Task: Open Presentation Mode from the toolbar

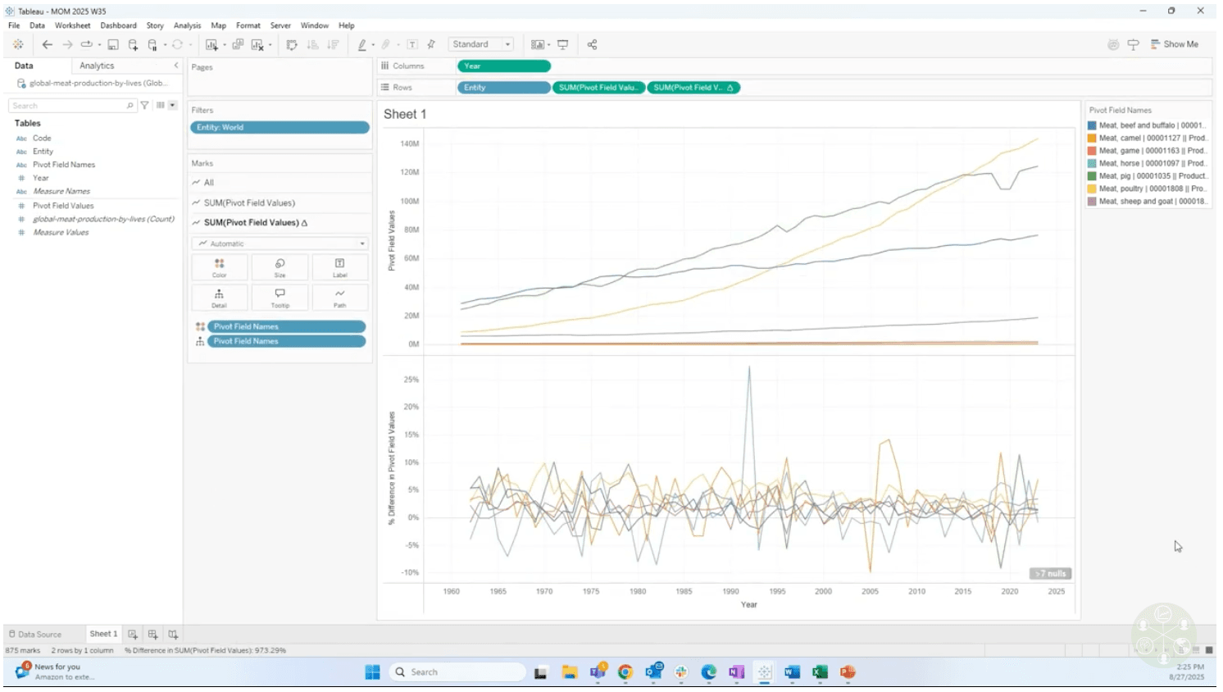Action: click(563, 45)
